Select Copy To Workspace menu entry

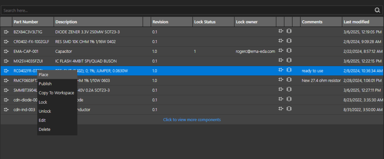click(x=56, y=93)
